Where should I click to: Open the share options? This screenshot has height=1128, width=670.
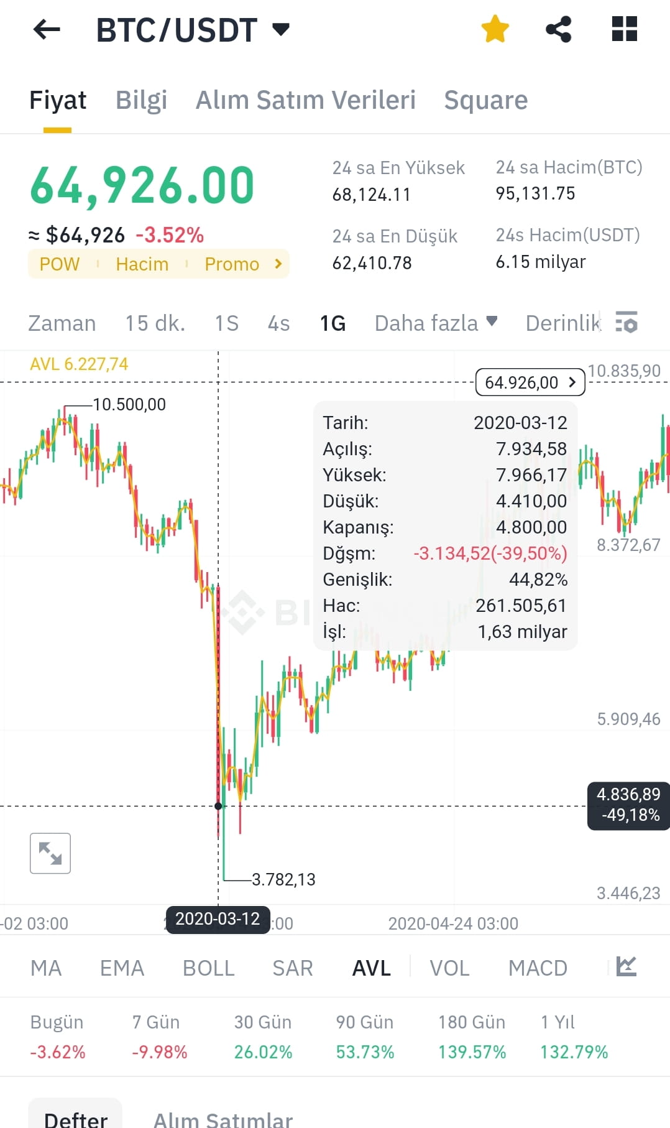(x=558, y=28)
